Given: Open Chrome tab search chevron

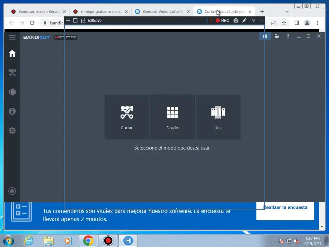Looking at the screenshot, I should click(287, 12).
